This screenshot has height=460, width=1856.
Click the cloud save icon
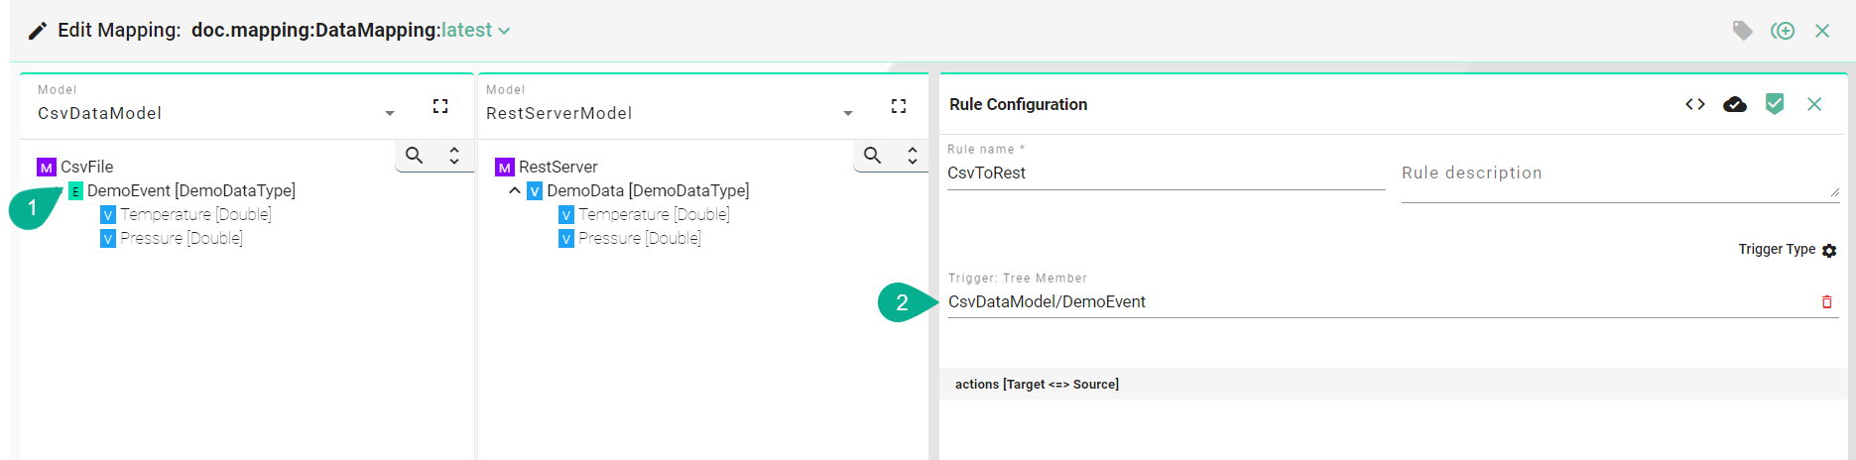click(x=1735, y=104)
